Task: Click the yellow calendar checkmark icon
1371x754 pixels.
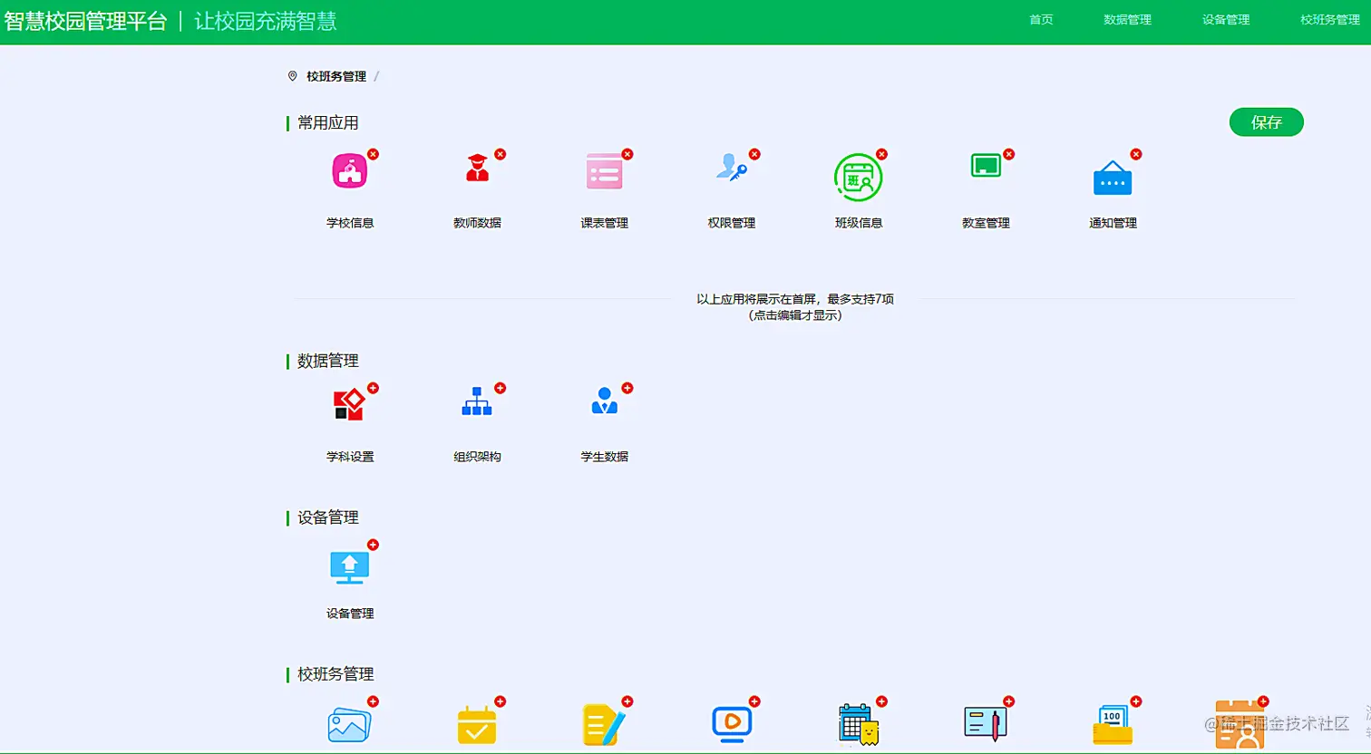Action: [x=477, y=725]
